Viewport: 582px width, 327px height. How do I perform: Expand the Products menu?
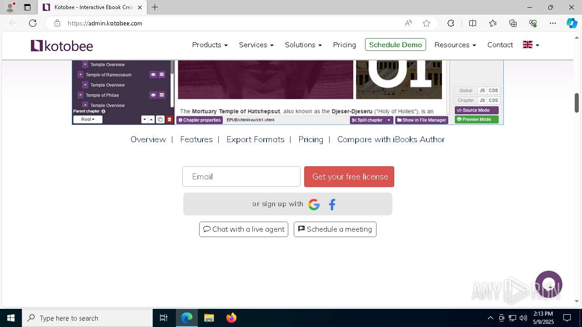210,45
